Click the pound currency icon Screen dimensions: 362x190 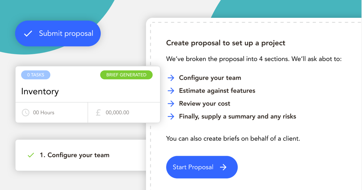pos(98,112)
